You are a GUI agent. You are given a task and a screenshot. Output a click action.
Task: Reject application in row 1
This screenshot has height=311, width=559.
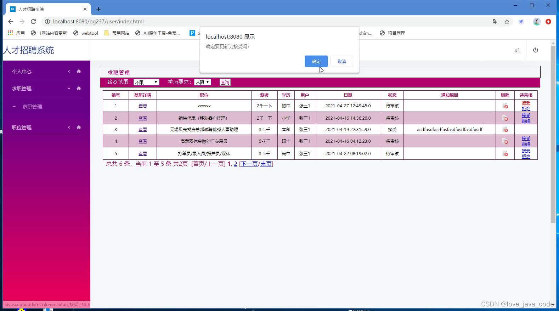coord(526,109)
